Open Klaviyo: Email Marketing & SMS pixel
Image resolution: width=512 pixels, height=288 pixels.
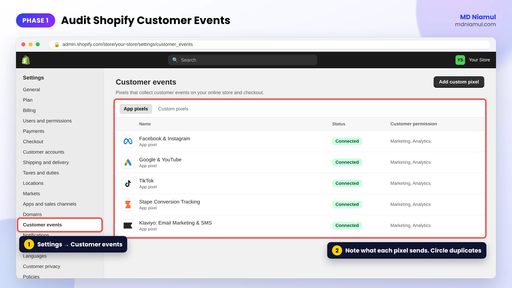tap(300, 226)
